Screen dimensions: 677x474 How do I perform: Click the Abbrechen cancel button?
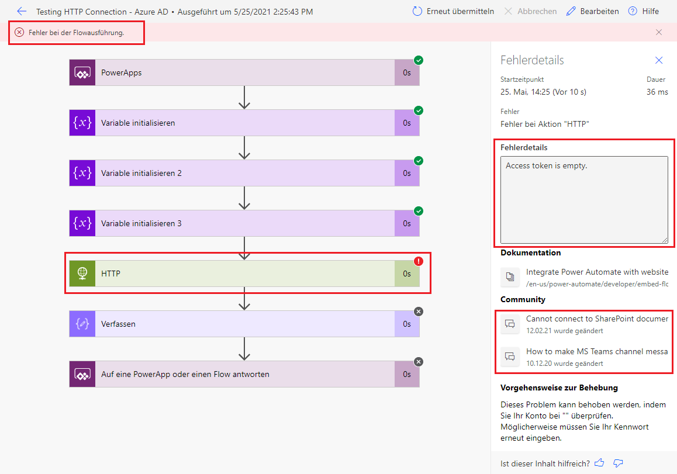click(x=531, y=11)
